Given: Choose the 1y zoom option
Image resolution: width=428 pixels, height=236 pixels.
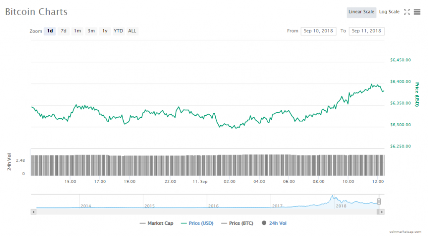Looking at the screenshot, I should pos(105,31).
